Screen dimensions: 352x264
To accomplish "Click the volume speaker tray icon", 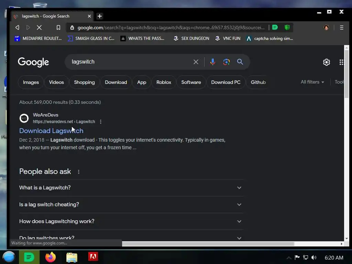I will coord(314,257).
